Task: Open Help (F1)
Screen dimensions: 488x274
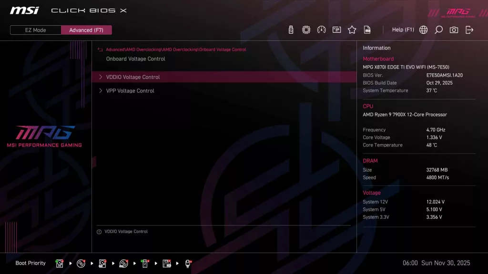Action: [x=403, y=29]
